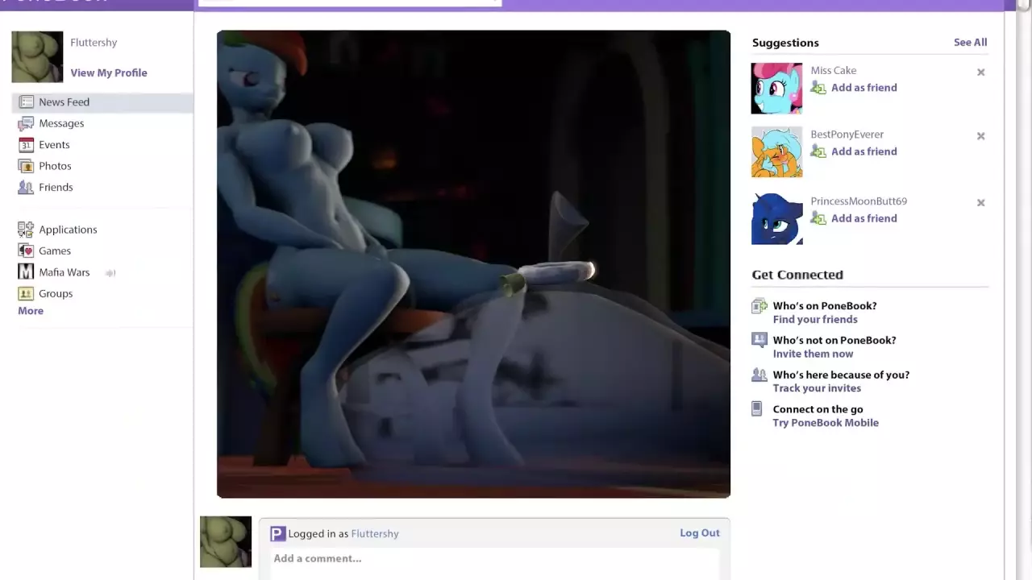
Task: Open the Groups icon in sidebar
Action: tap(26, 293)
